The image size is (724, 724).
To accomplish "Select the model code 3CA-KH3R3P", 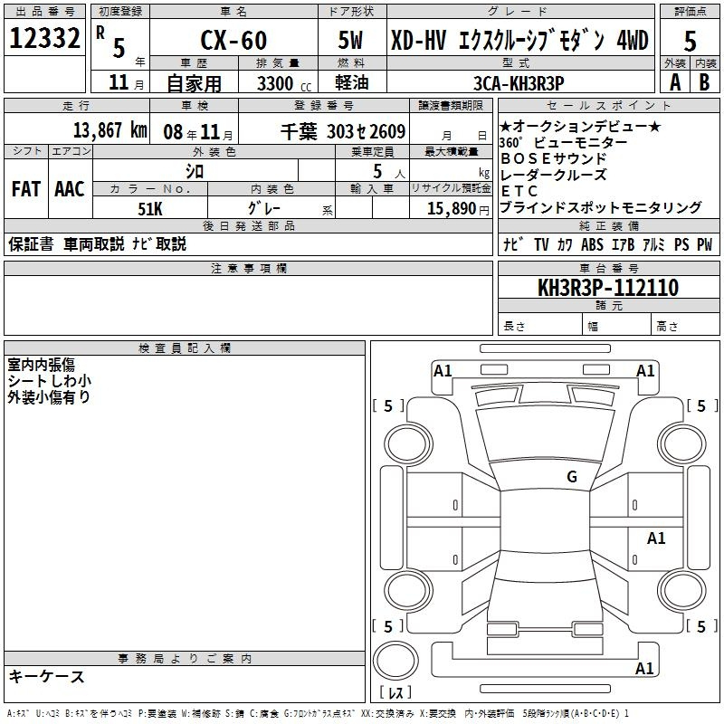I will [519, 83].
